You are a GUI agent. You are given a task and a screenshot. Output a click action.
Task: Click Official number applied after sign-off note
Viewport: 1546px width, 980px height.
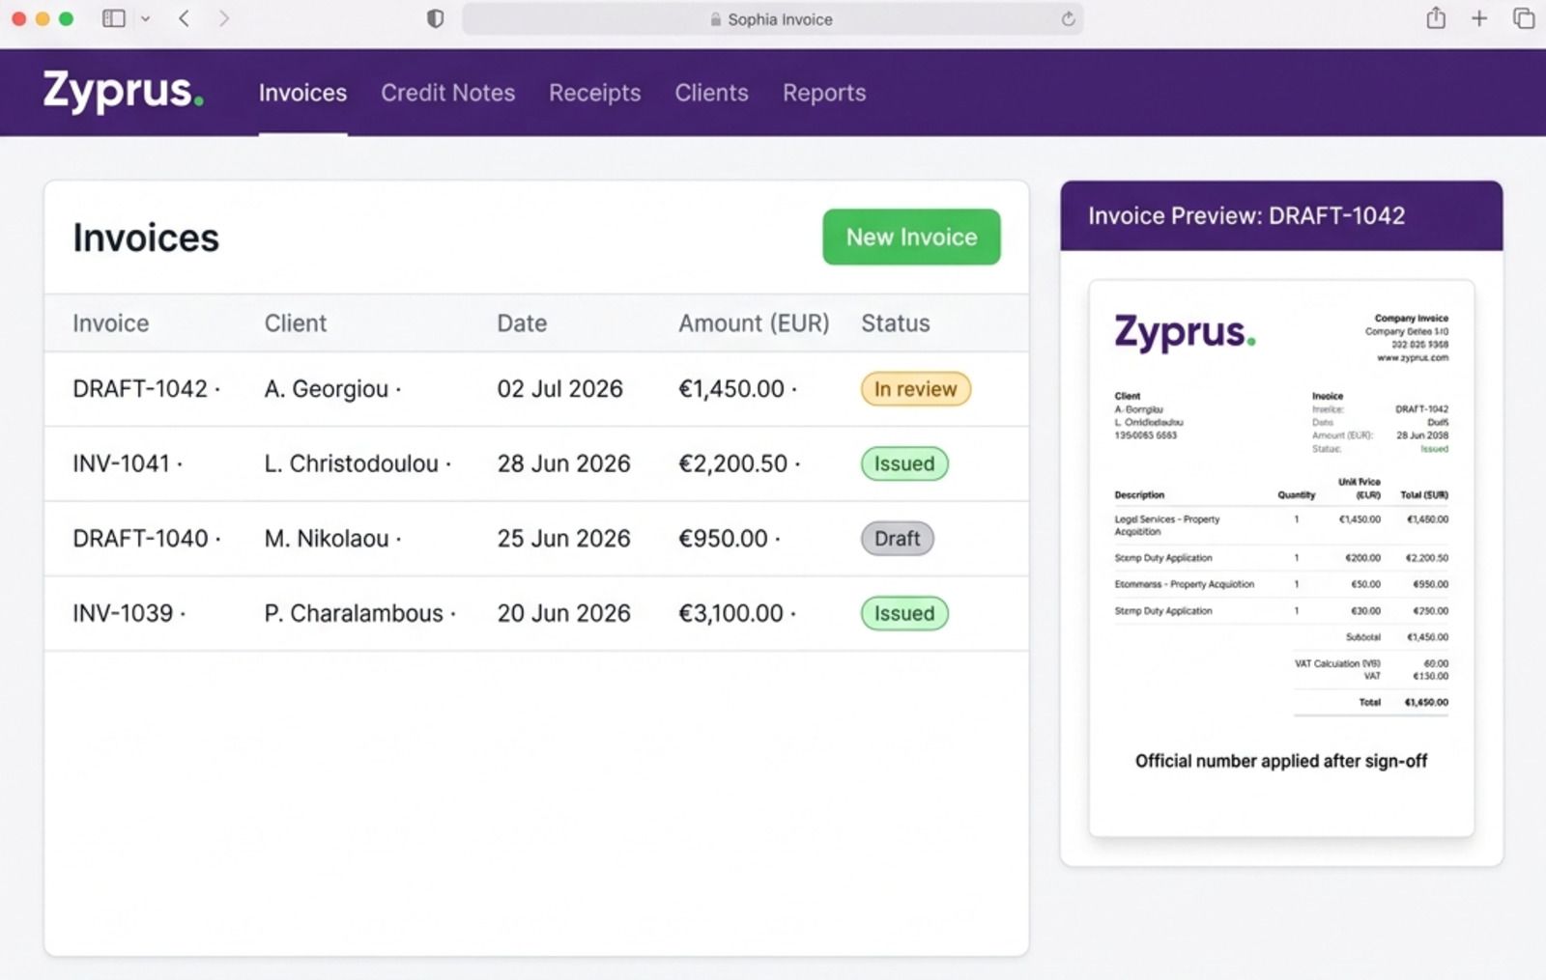pos(1281,761)
